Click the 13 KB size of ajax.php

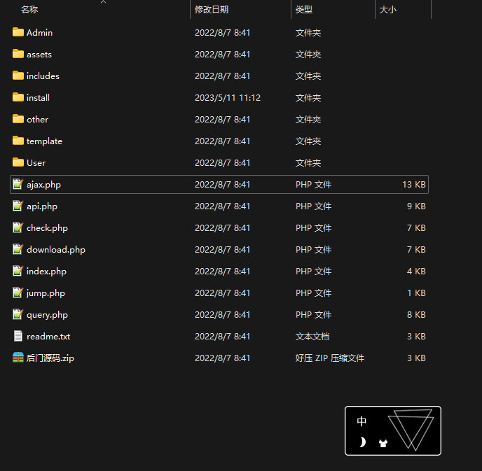(x=414, y=184)
